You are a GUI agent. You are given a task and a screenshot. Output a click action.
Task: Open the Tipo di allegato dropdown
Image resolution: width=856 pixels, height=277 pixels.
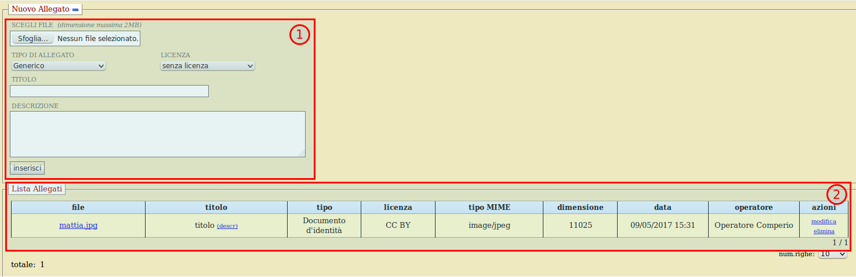pyautogui.click(x=58, y=66)
